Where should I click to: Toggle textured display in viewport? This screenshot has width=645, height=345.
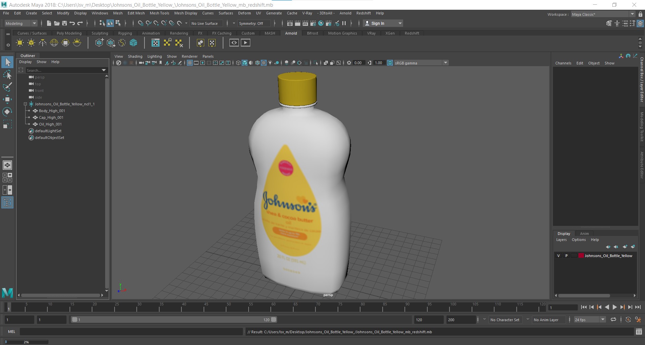click(264, 63)
